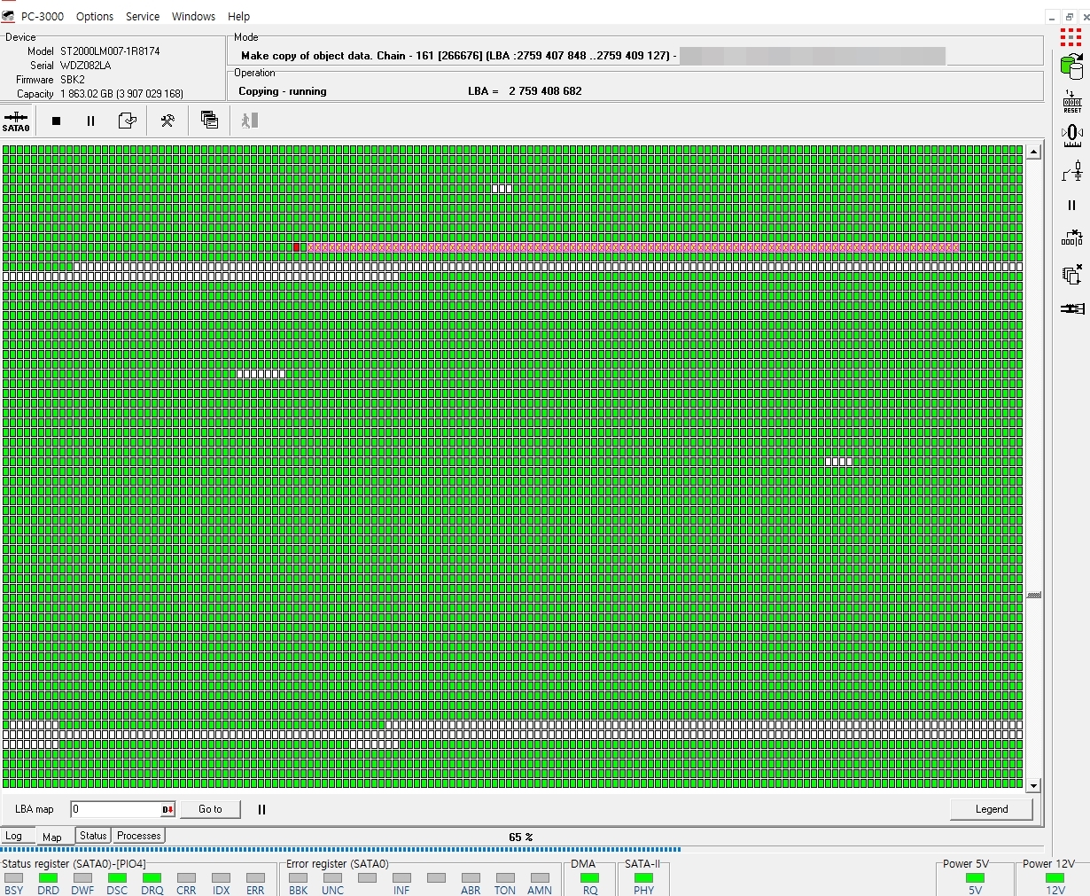Open the PC-3000 application menu

pyautogui.click(x=42, y=16)
